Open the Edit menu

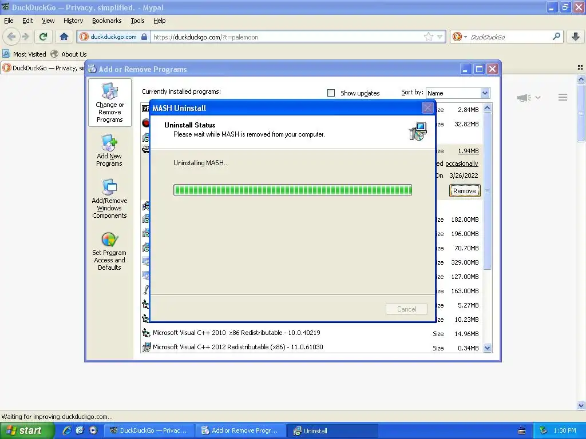(x=27, y=21)
